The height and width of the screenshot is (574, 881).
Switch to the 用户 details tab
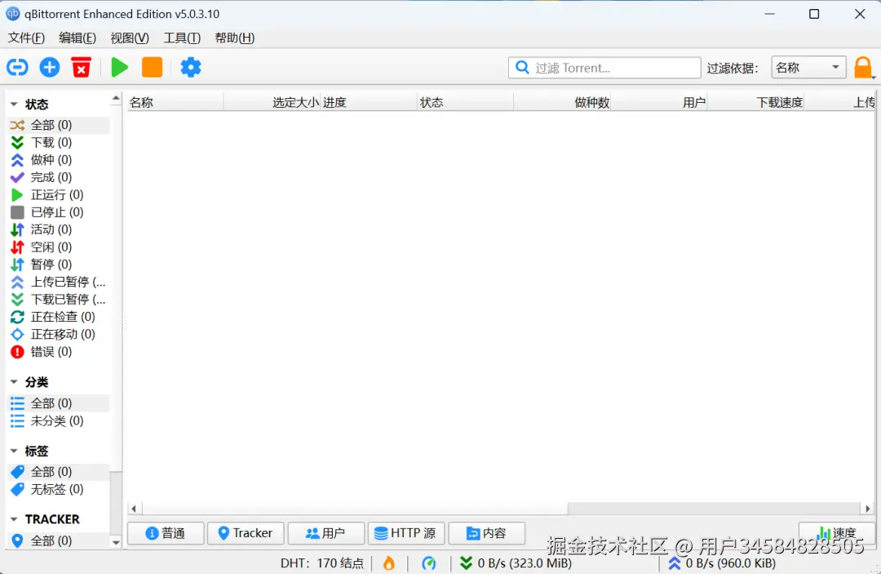coord(325,533)
